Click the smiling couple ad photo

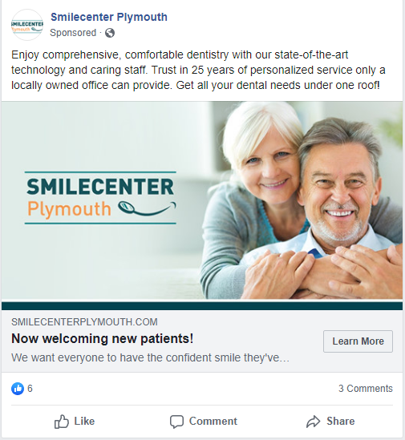pyautogui.click(x=302, y=200)
